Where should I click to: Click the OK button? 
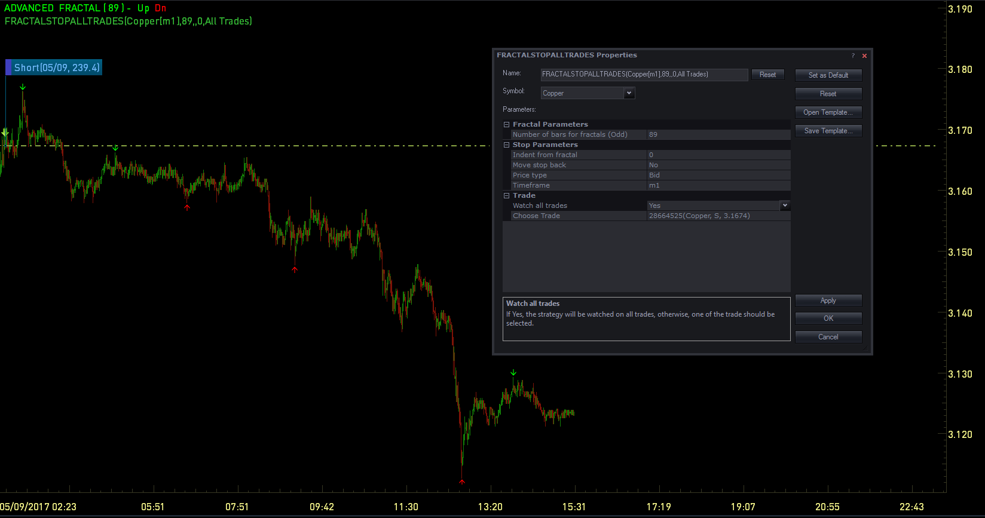click(828, 318)
